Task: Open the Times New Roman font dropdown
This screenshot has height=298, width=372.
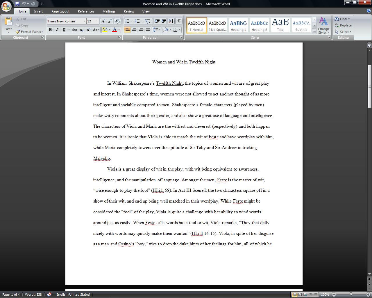Action: click(x=84, y=21)
